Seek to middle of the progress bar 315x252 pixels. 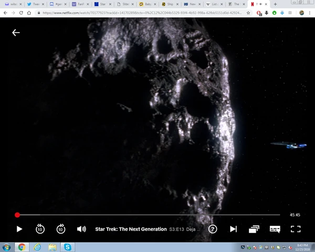click(x=149, y=215)
